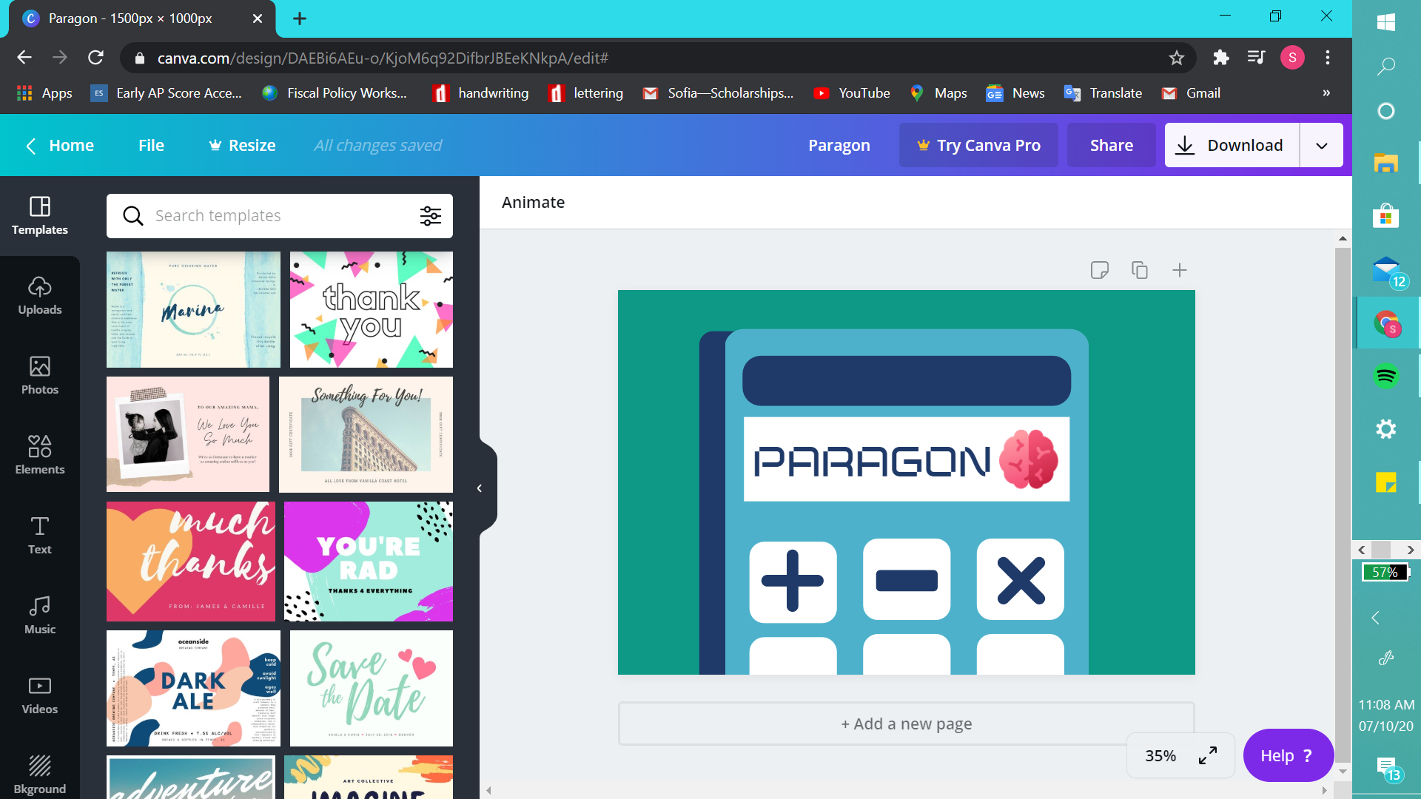1421x799 pixels.
Task: Click the add notes icon above page
Action: click(1100, 270)
